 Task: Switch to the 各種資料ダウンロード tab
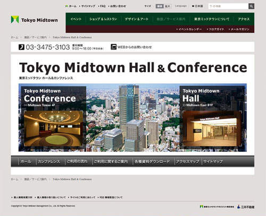[x=152, y=161]
